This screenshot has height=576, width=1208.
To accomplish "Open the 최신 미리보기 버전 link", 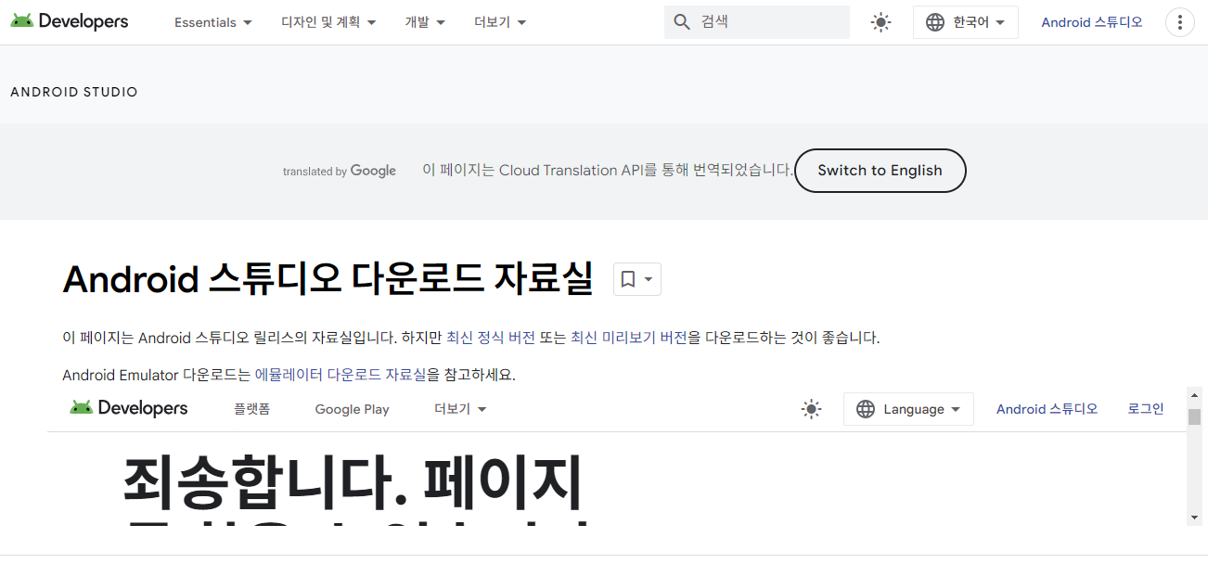I will point(629,338).
